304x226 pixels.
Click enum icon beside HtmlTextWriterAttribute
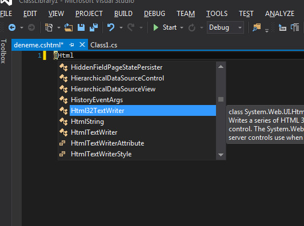click(62, 143)
